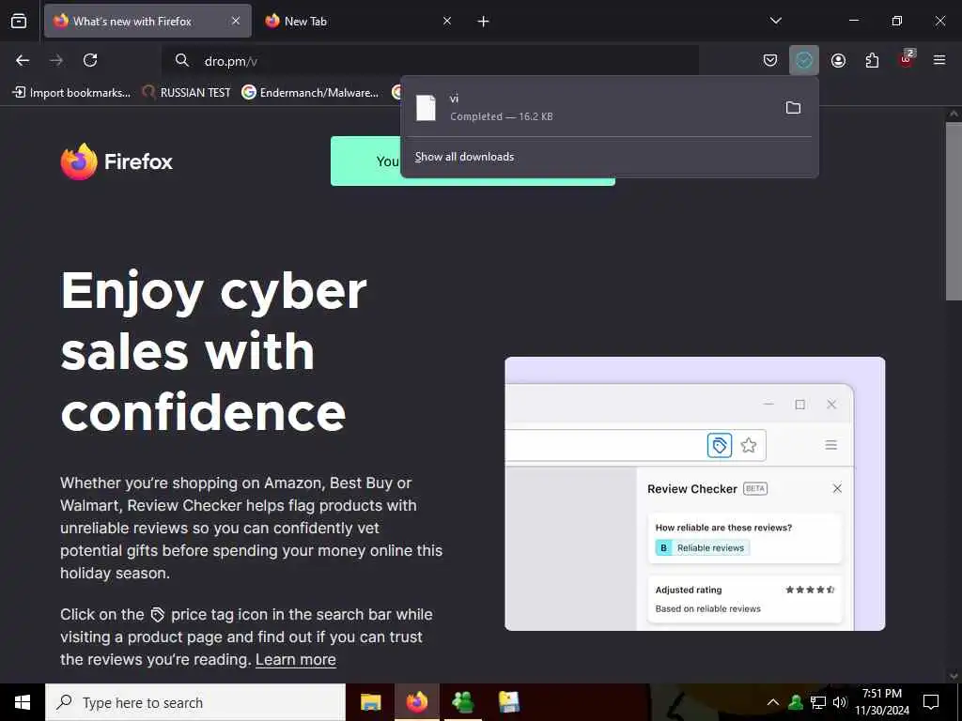The image size is (962, 721).
Task: Close the New Tab tab
Action: [x=447, y=21]
